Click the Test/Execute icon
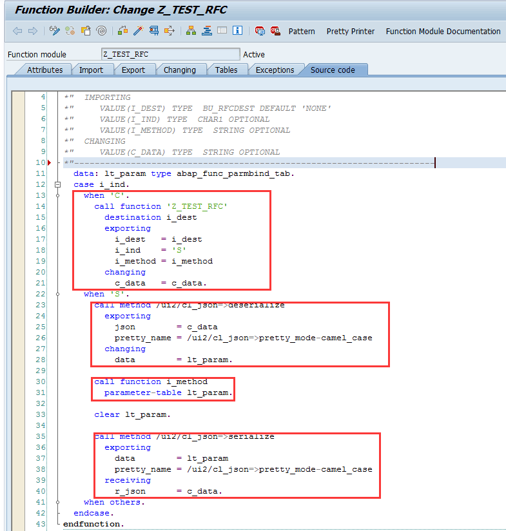This screenshot has width=506, height=531. click(154, 31)
